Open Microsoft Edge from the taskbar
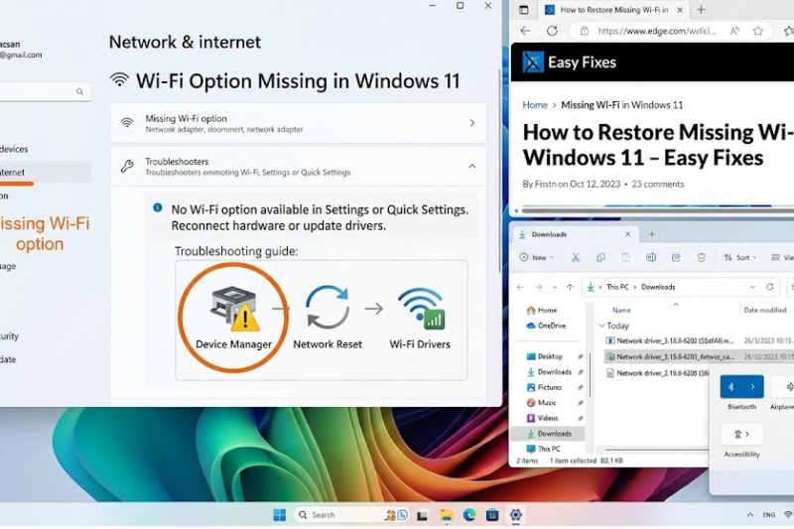This screenshot has height=529, width=794. click(x=468, y=515)
